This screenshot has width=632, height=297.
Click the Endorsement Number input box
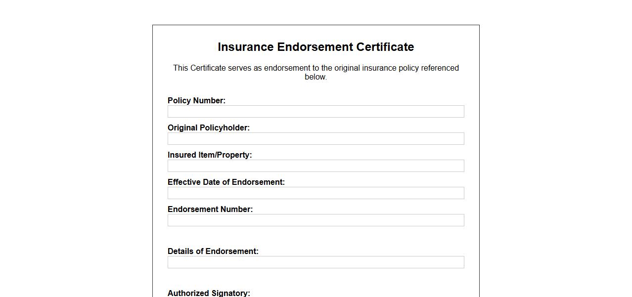coord(316,220)
